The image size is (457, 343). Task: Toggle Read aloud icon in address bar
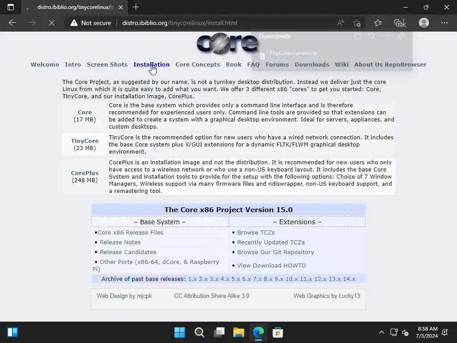(x=341, y=23)
